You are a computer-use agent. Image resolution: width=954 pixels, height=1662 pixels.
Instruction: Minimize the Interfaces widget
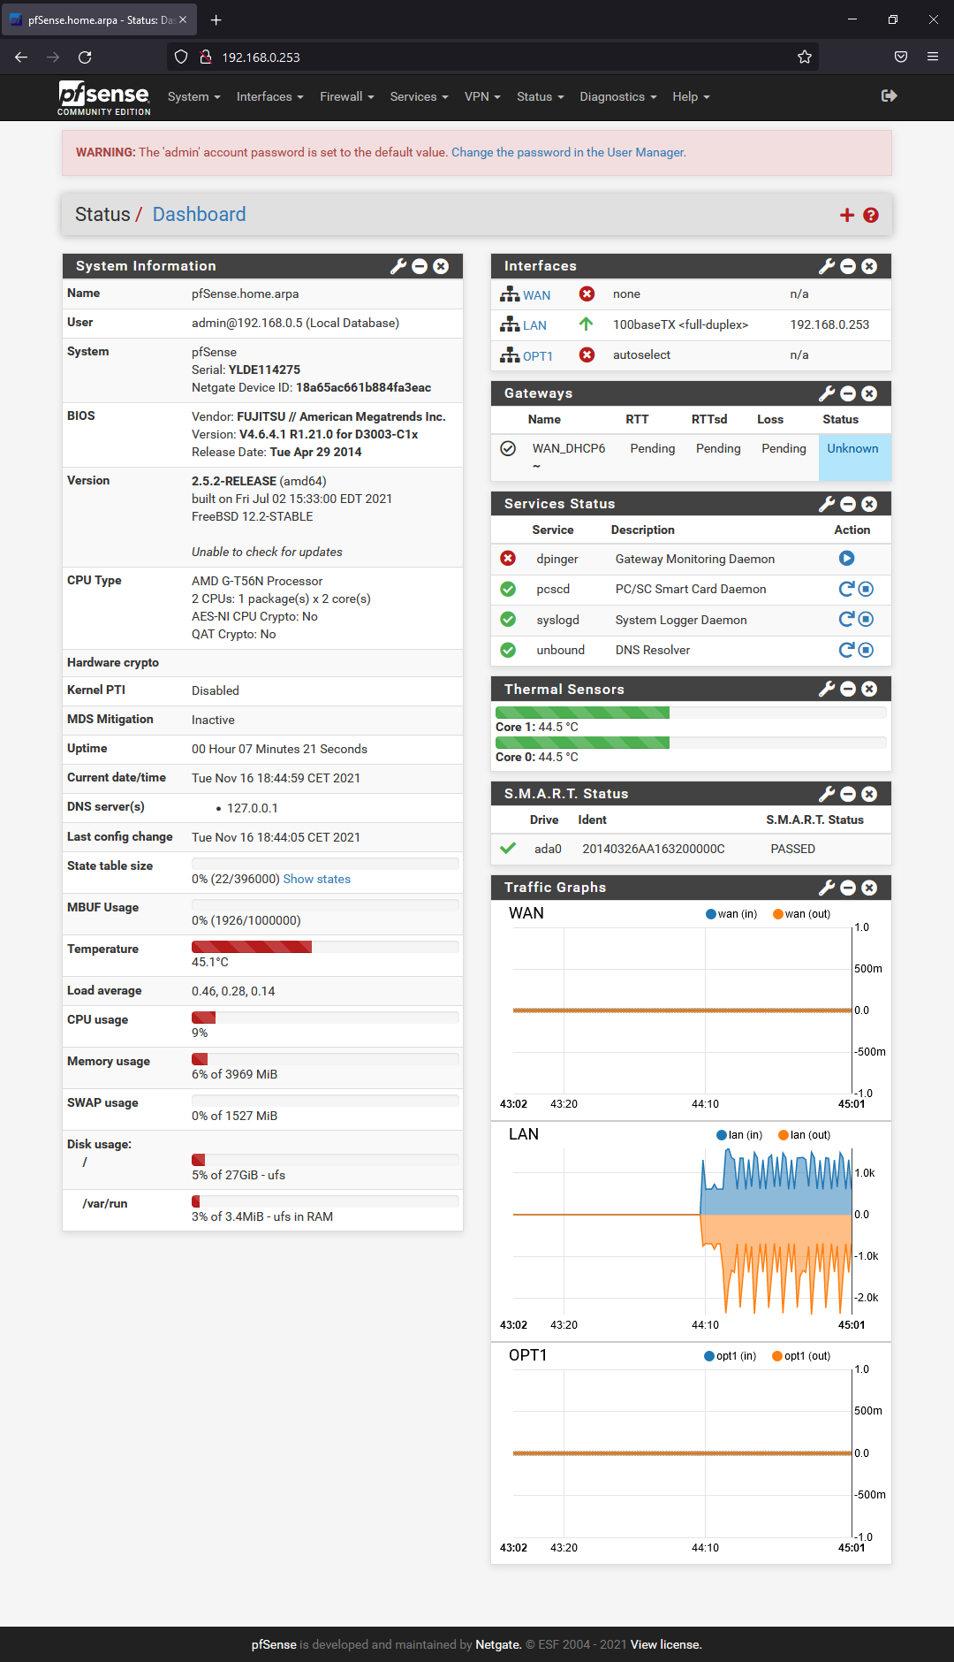tap(848, 266)
